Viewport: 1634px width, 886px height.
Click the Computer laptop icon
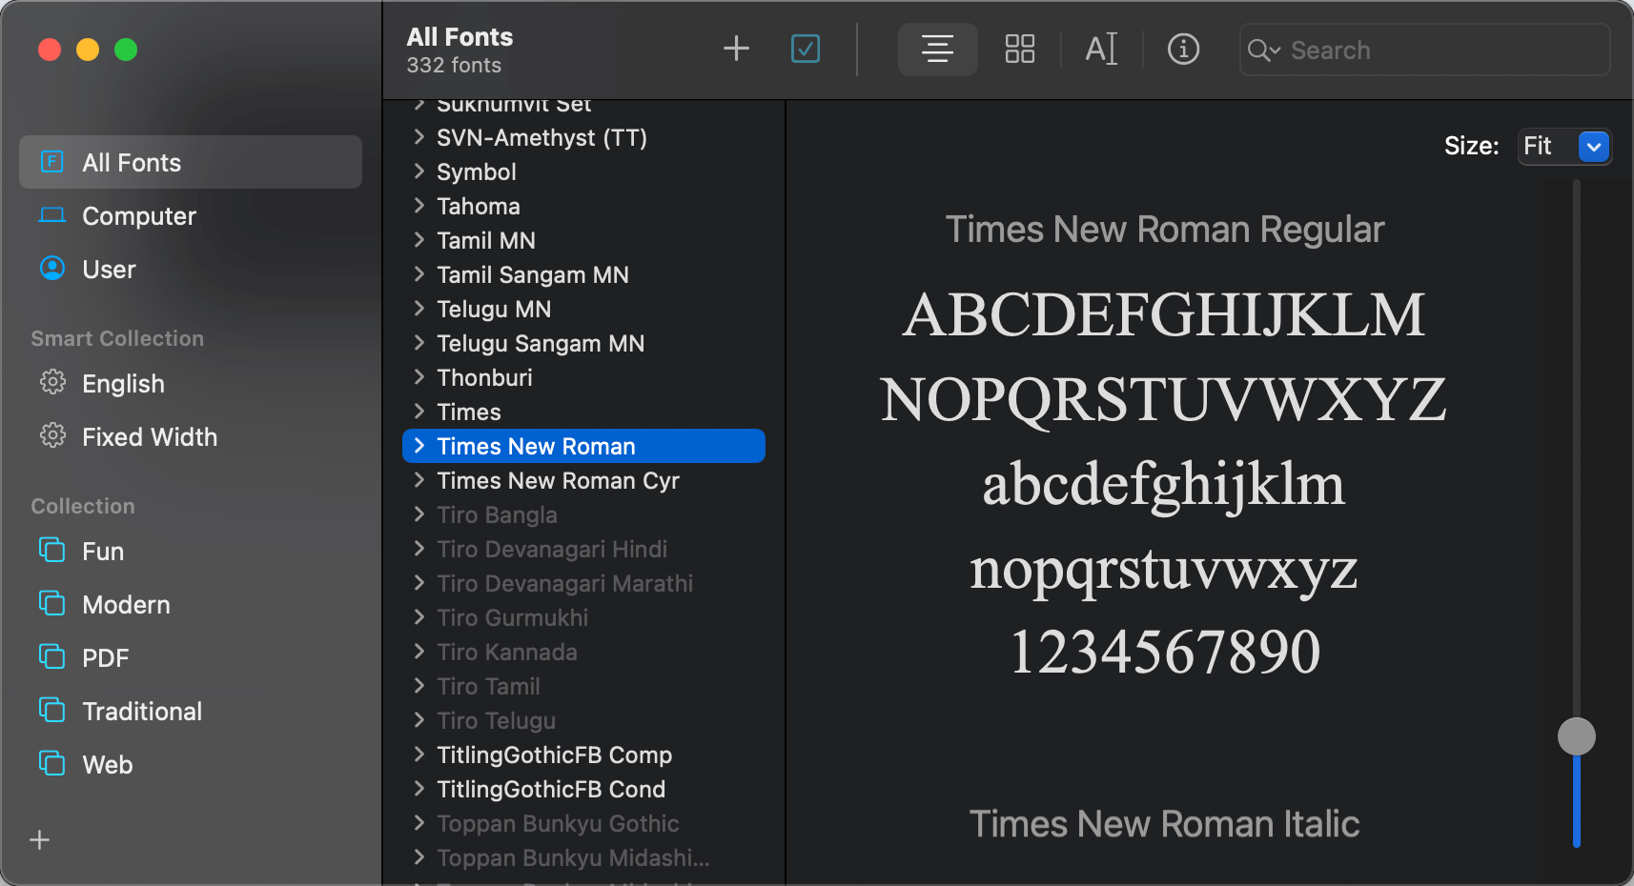[x=52, y=215]
